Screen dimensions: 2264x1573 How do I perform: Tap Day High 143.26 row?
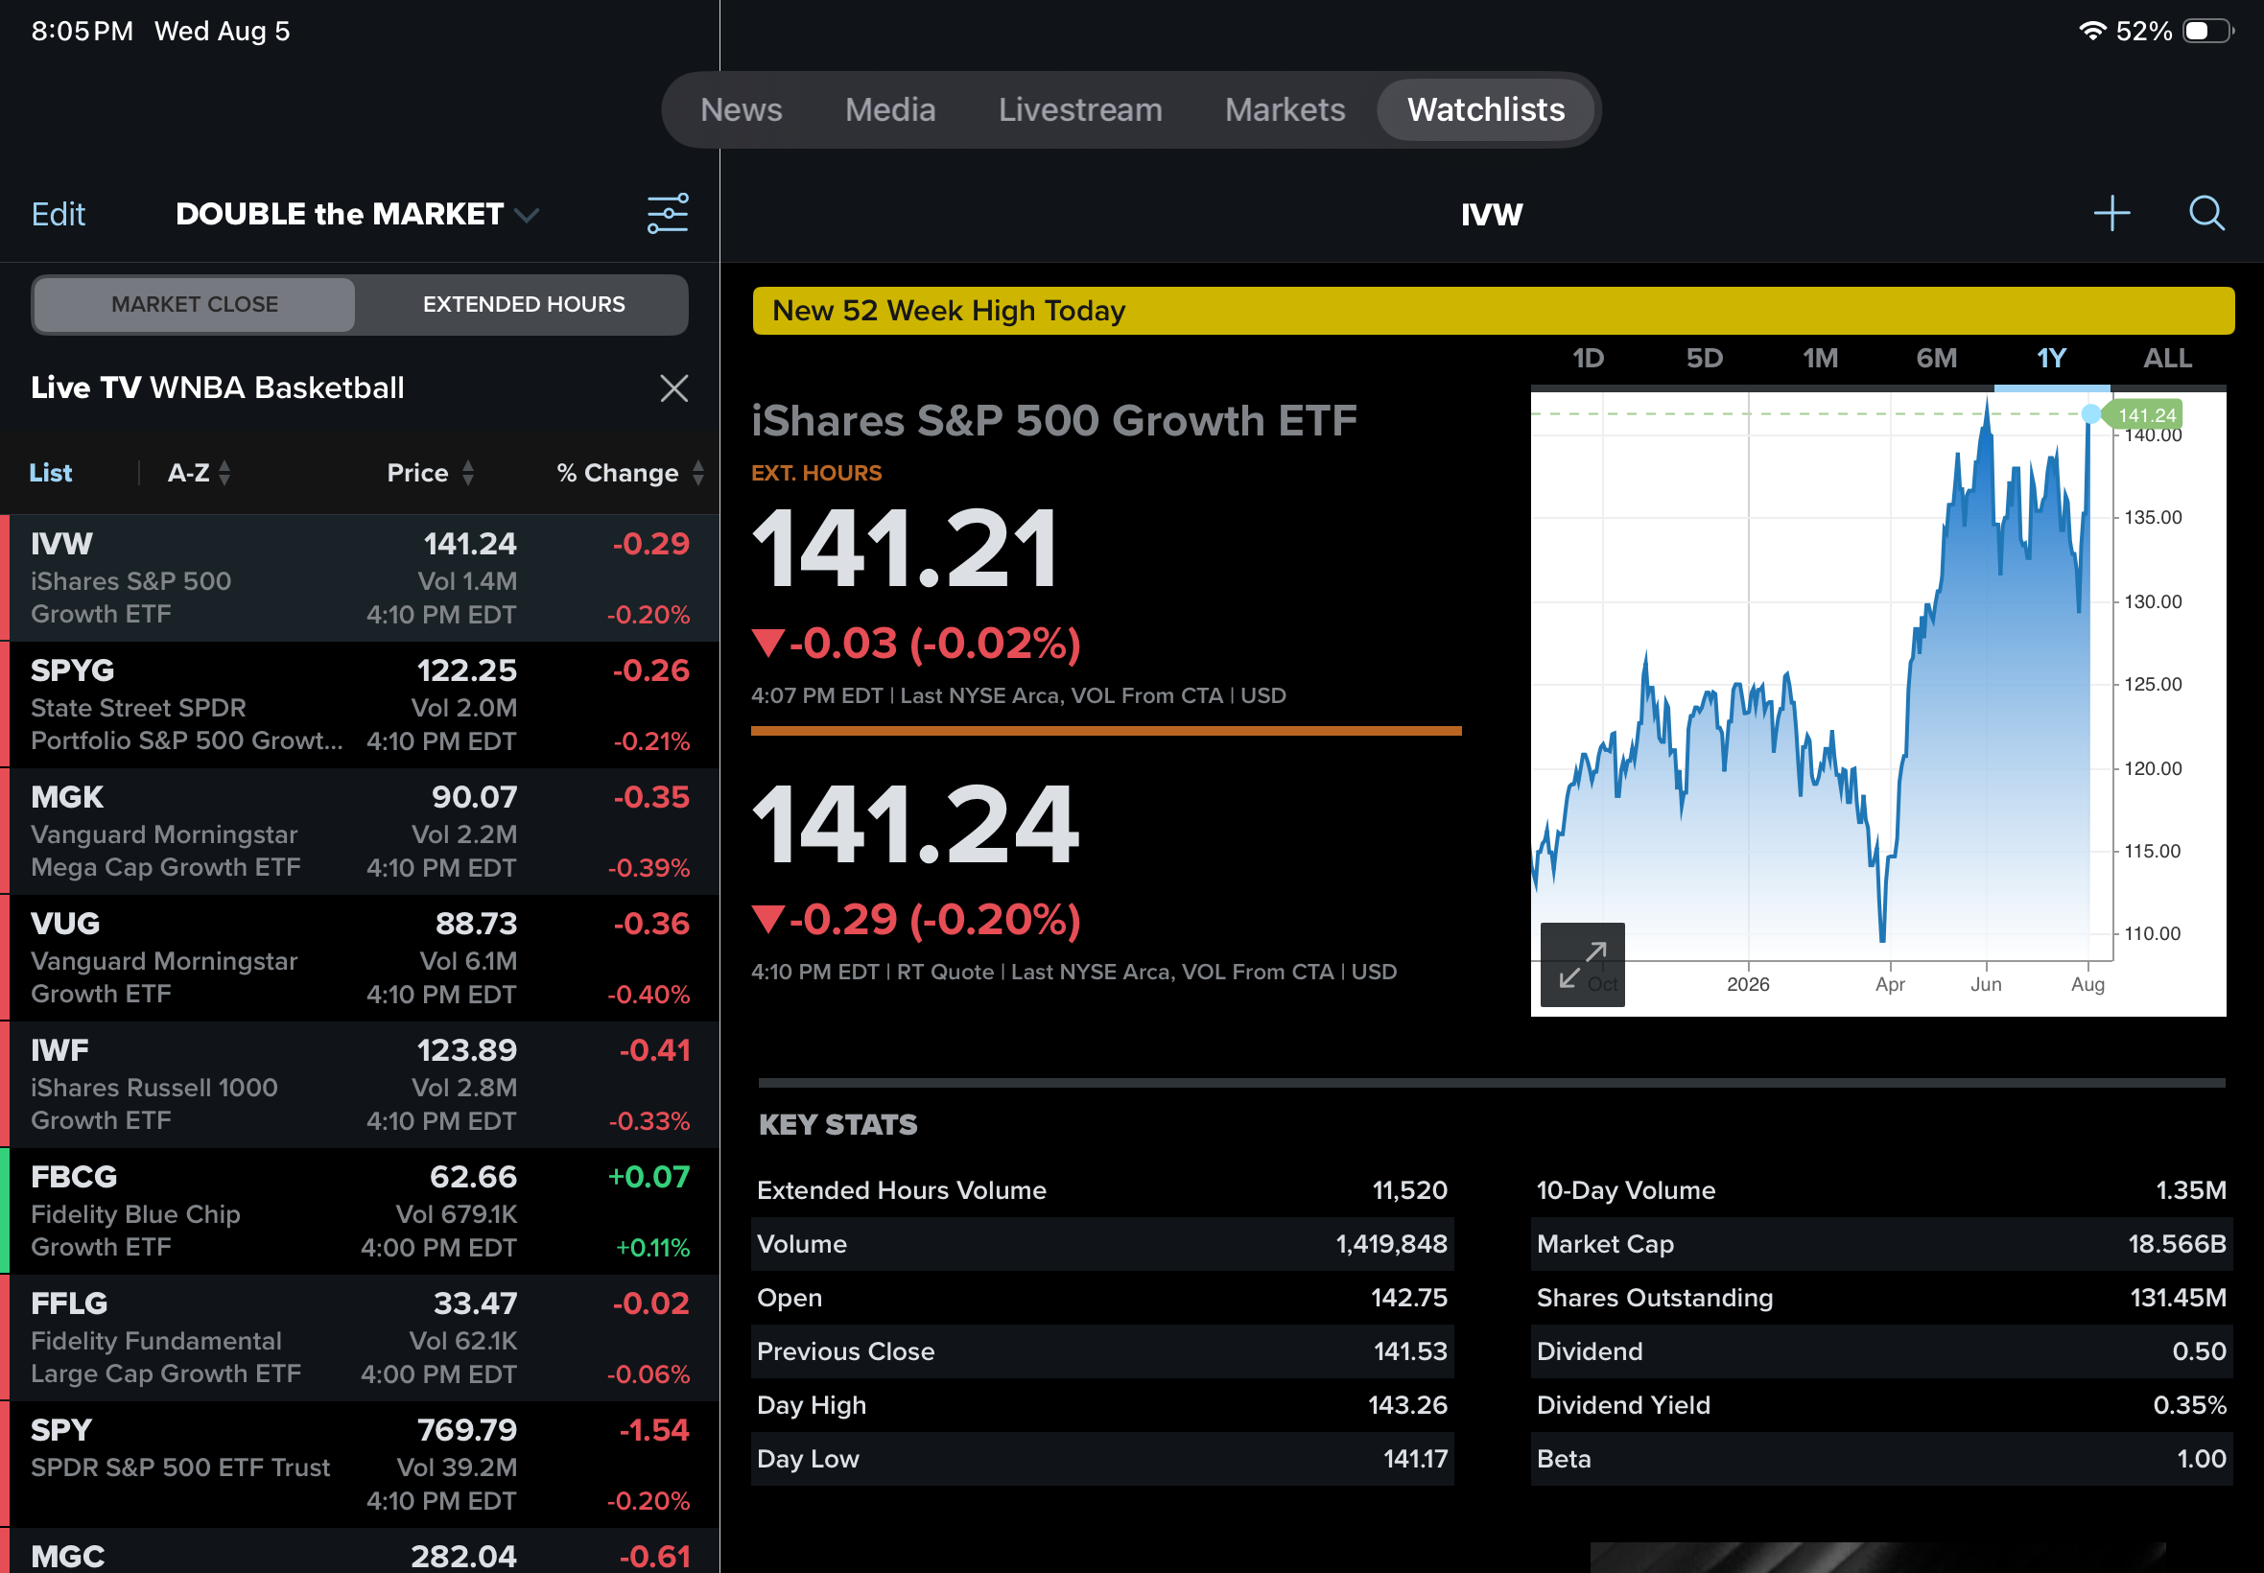1102,1405
